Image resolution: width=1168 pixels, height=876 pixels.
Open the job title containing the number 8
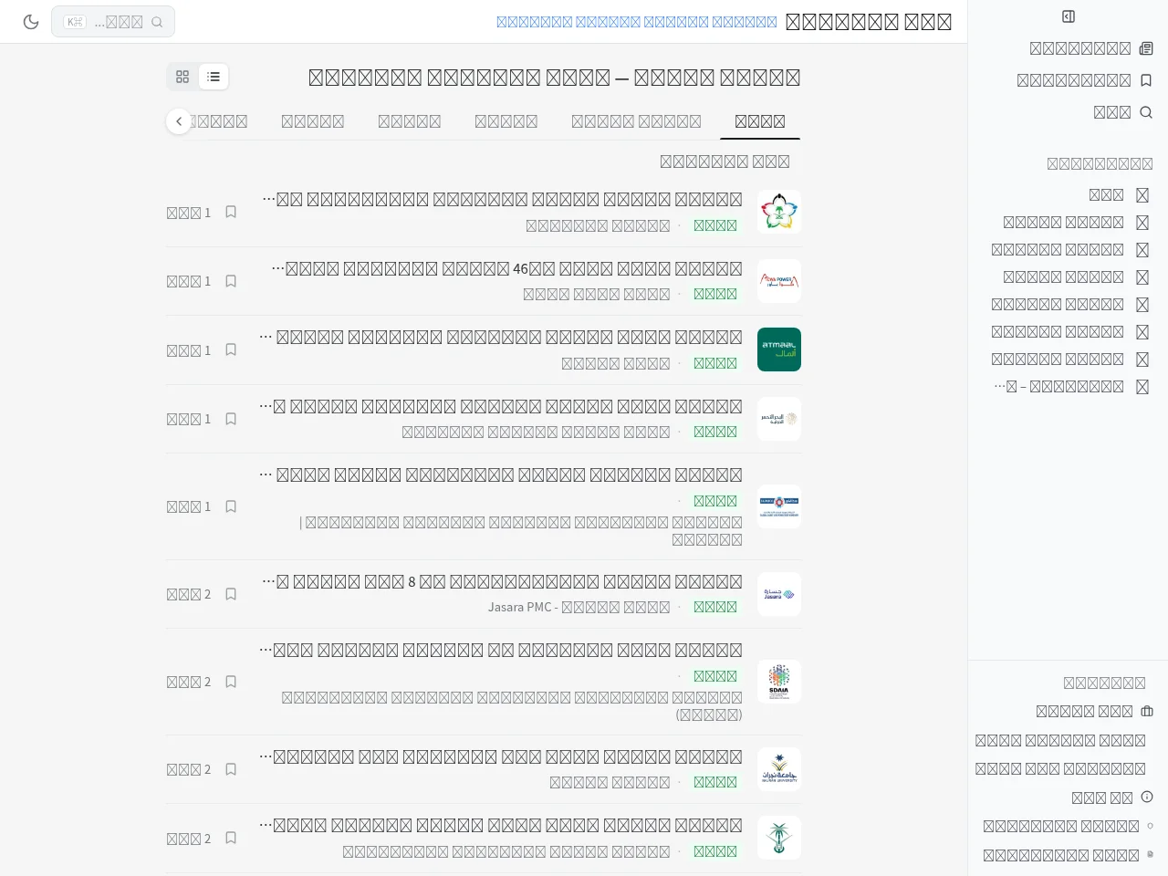tap(503, 582)
